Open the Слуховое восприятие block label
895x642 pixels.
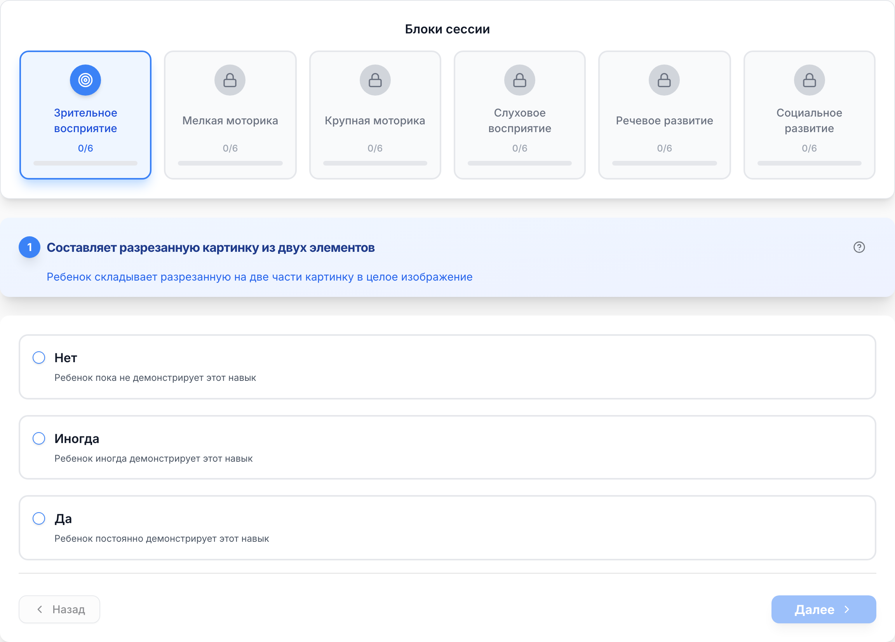pyautogui.click(x=520, y=120)
